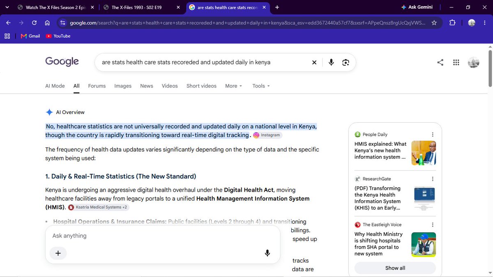Select the News results tab

(x=147, y=86)
